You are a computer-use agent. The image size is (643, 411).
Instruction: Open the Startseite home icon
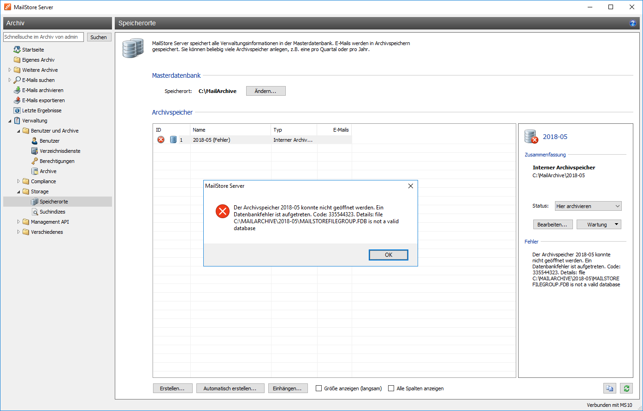17,50
